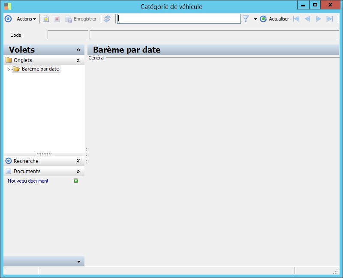Click the resize grip in status bar

point(335,272)
